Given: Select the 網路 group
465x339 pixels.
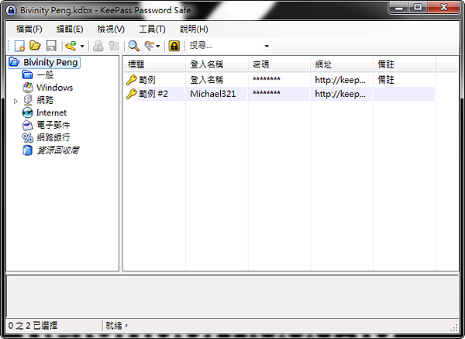Looking at the screenshot, I should (45, 100).
